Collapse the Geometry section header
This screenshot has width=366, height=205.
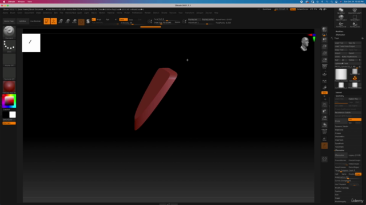(340, 96)
